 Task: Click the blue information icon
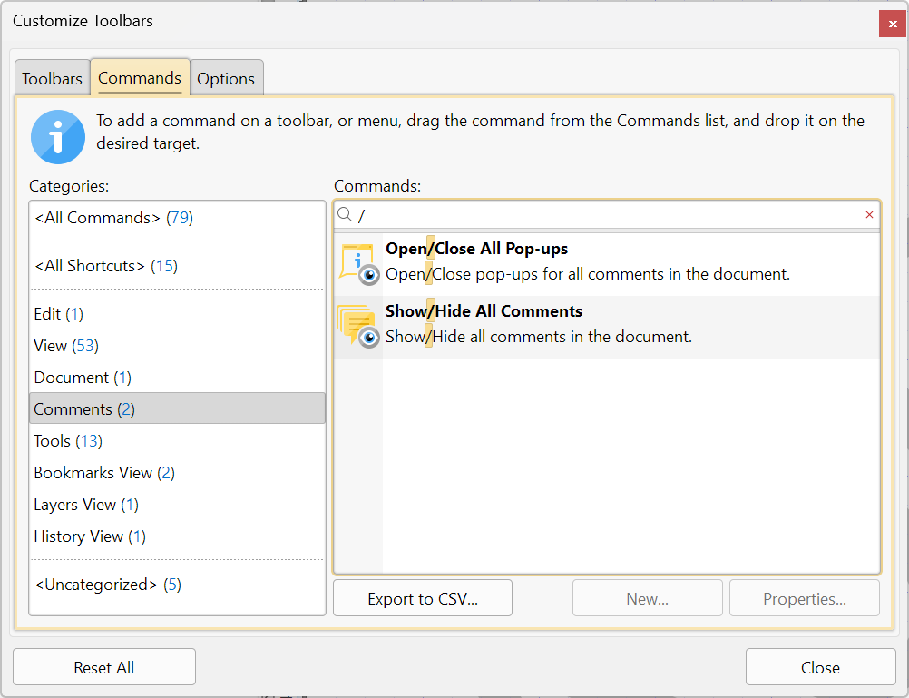pyautogui.click(x=57, y=136)
